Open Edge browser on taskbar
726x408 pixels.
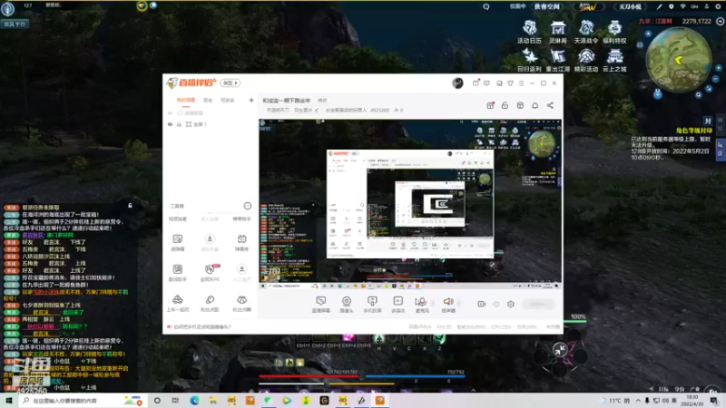pos(194,401)
